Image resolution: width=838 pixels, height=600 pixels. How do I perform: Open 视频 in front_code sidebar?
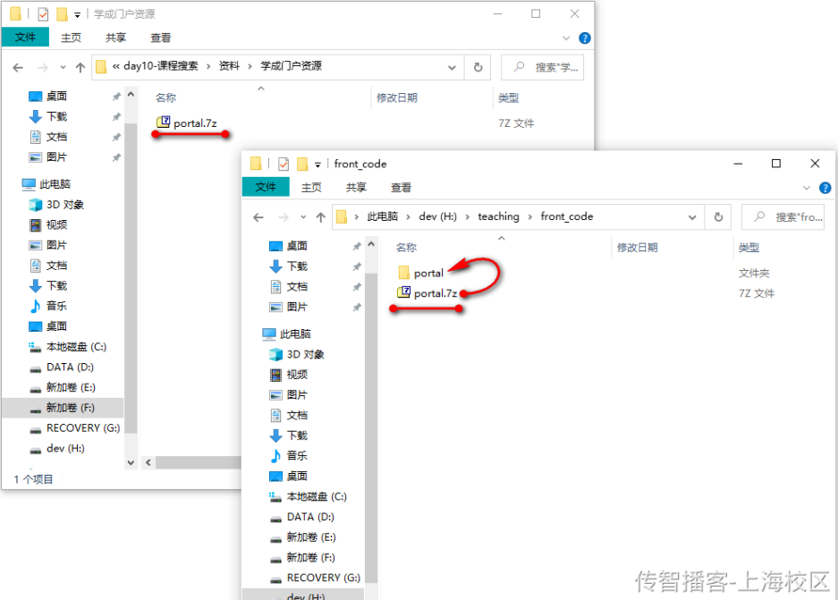[289, 375]
